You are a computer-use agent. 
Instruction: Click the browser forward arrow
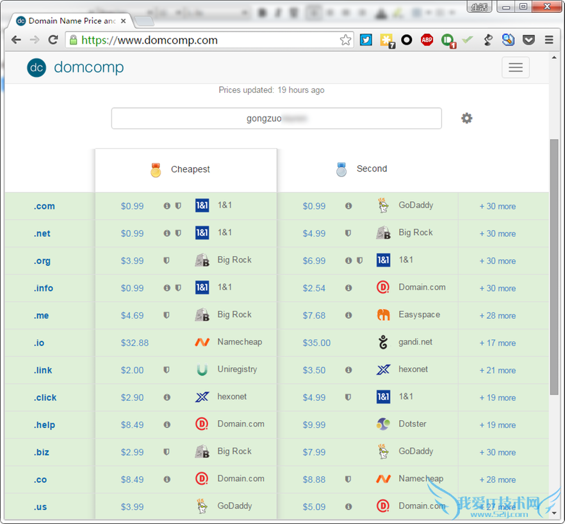click(x=35, y=40)
